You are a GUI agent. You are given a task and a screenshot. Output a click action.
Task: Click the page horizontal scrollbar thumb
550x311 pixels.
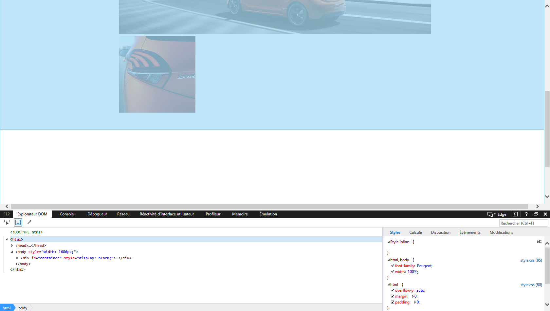tap(269, 206)
